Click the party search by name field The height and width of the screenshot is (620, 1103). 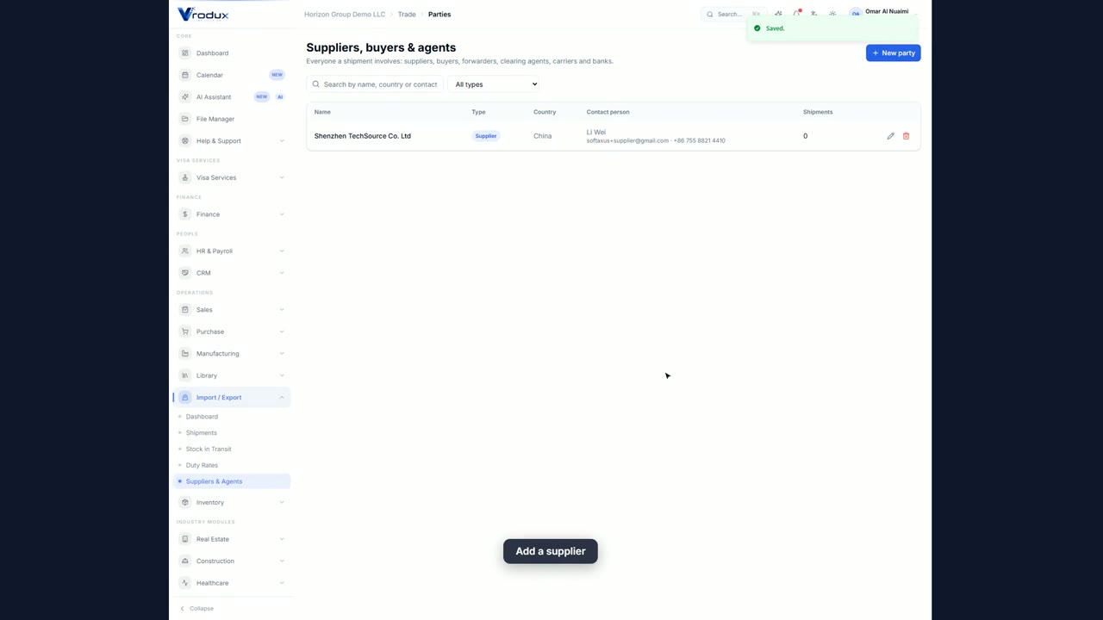(x=375, y=84)
